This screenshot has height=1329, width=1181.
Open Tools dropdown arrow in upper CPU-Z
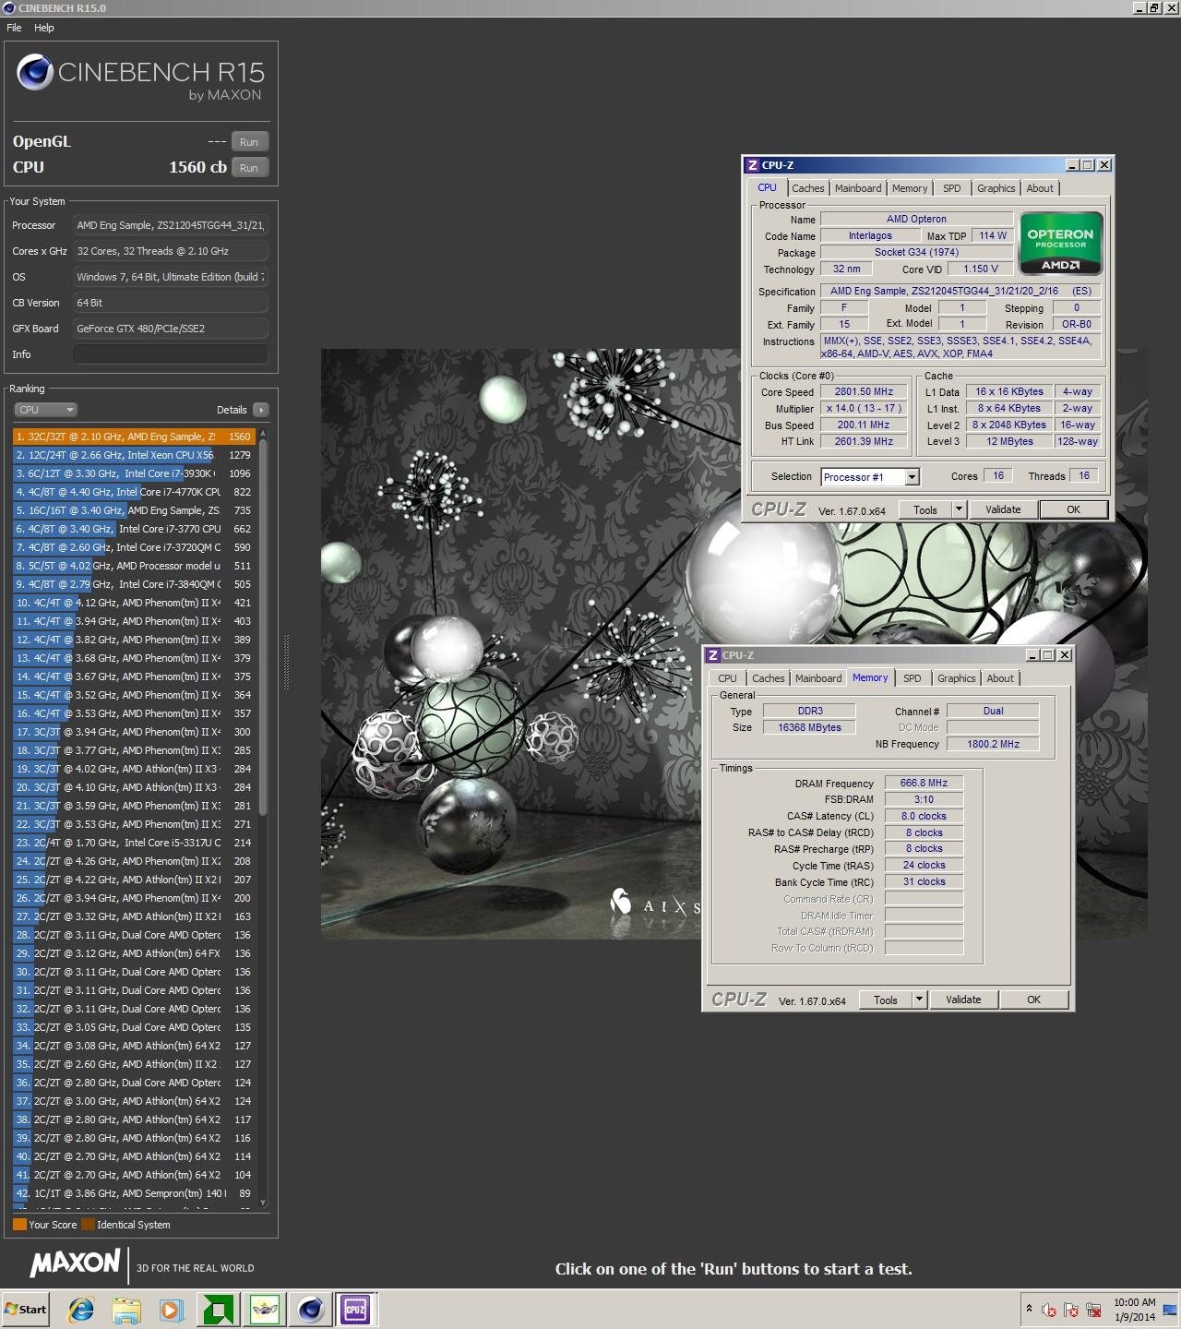pos(959,509)
